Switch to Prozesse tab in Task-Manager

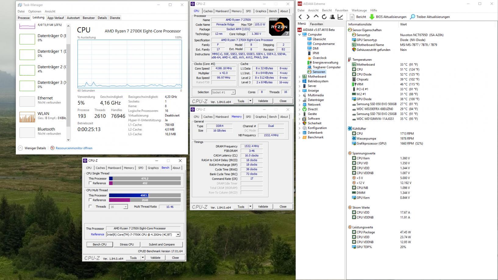[x=23, y=18]
